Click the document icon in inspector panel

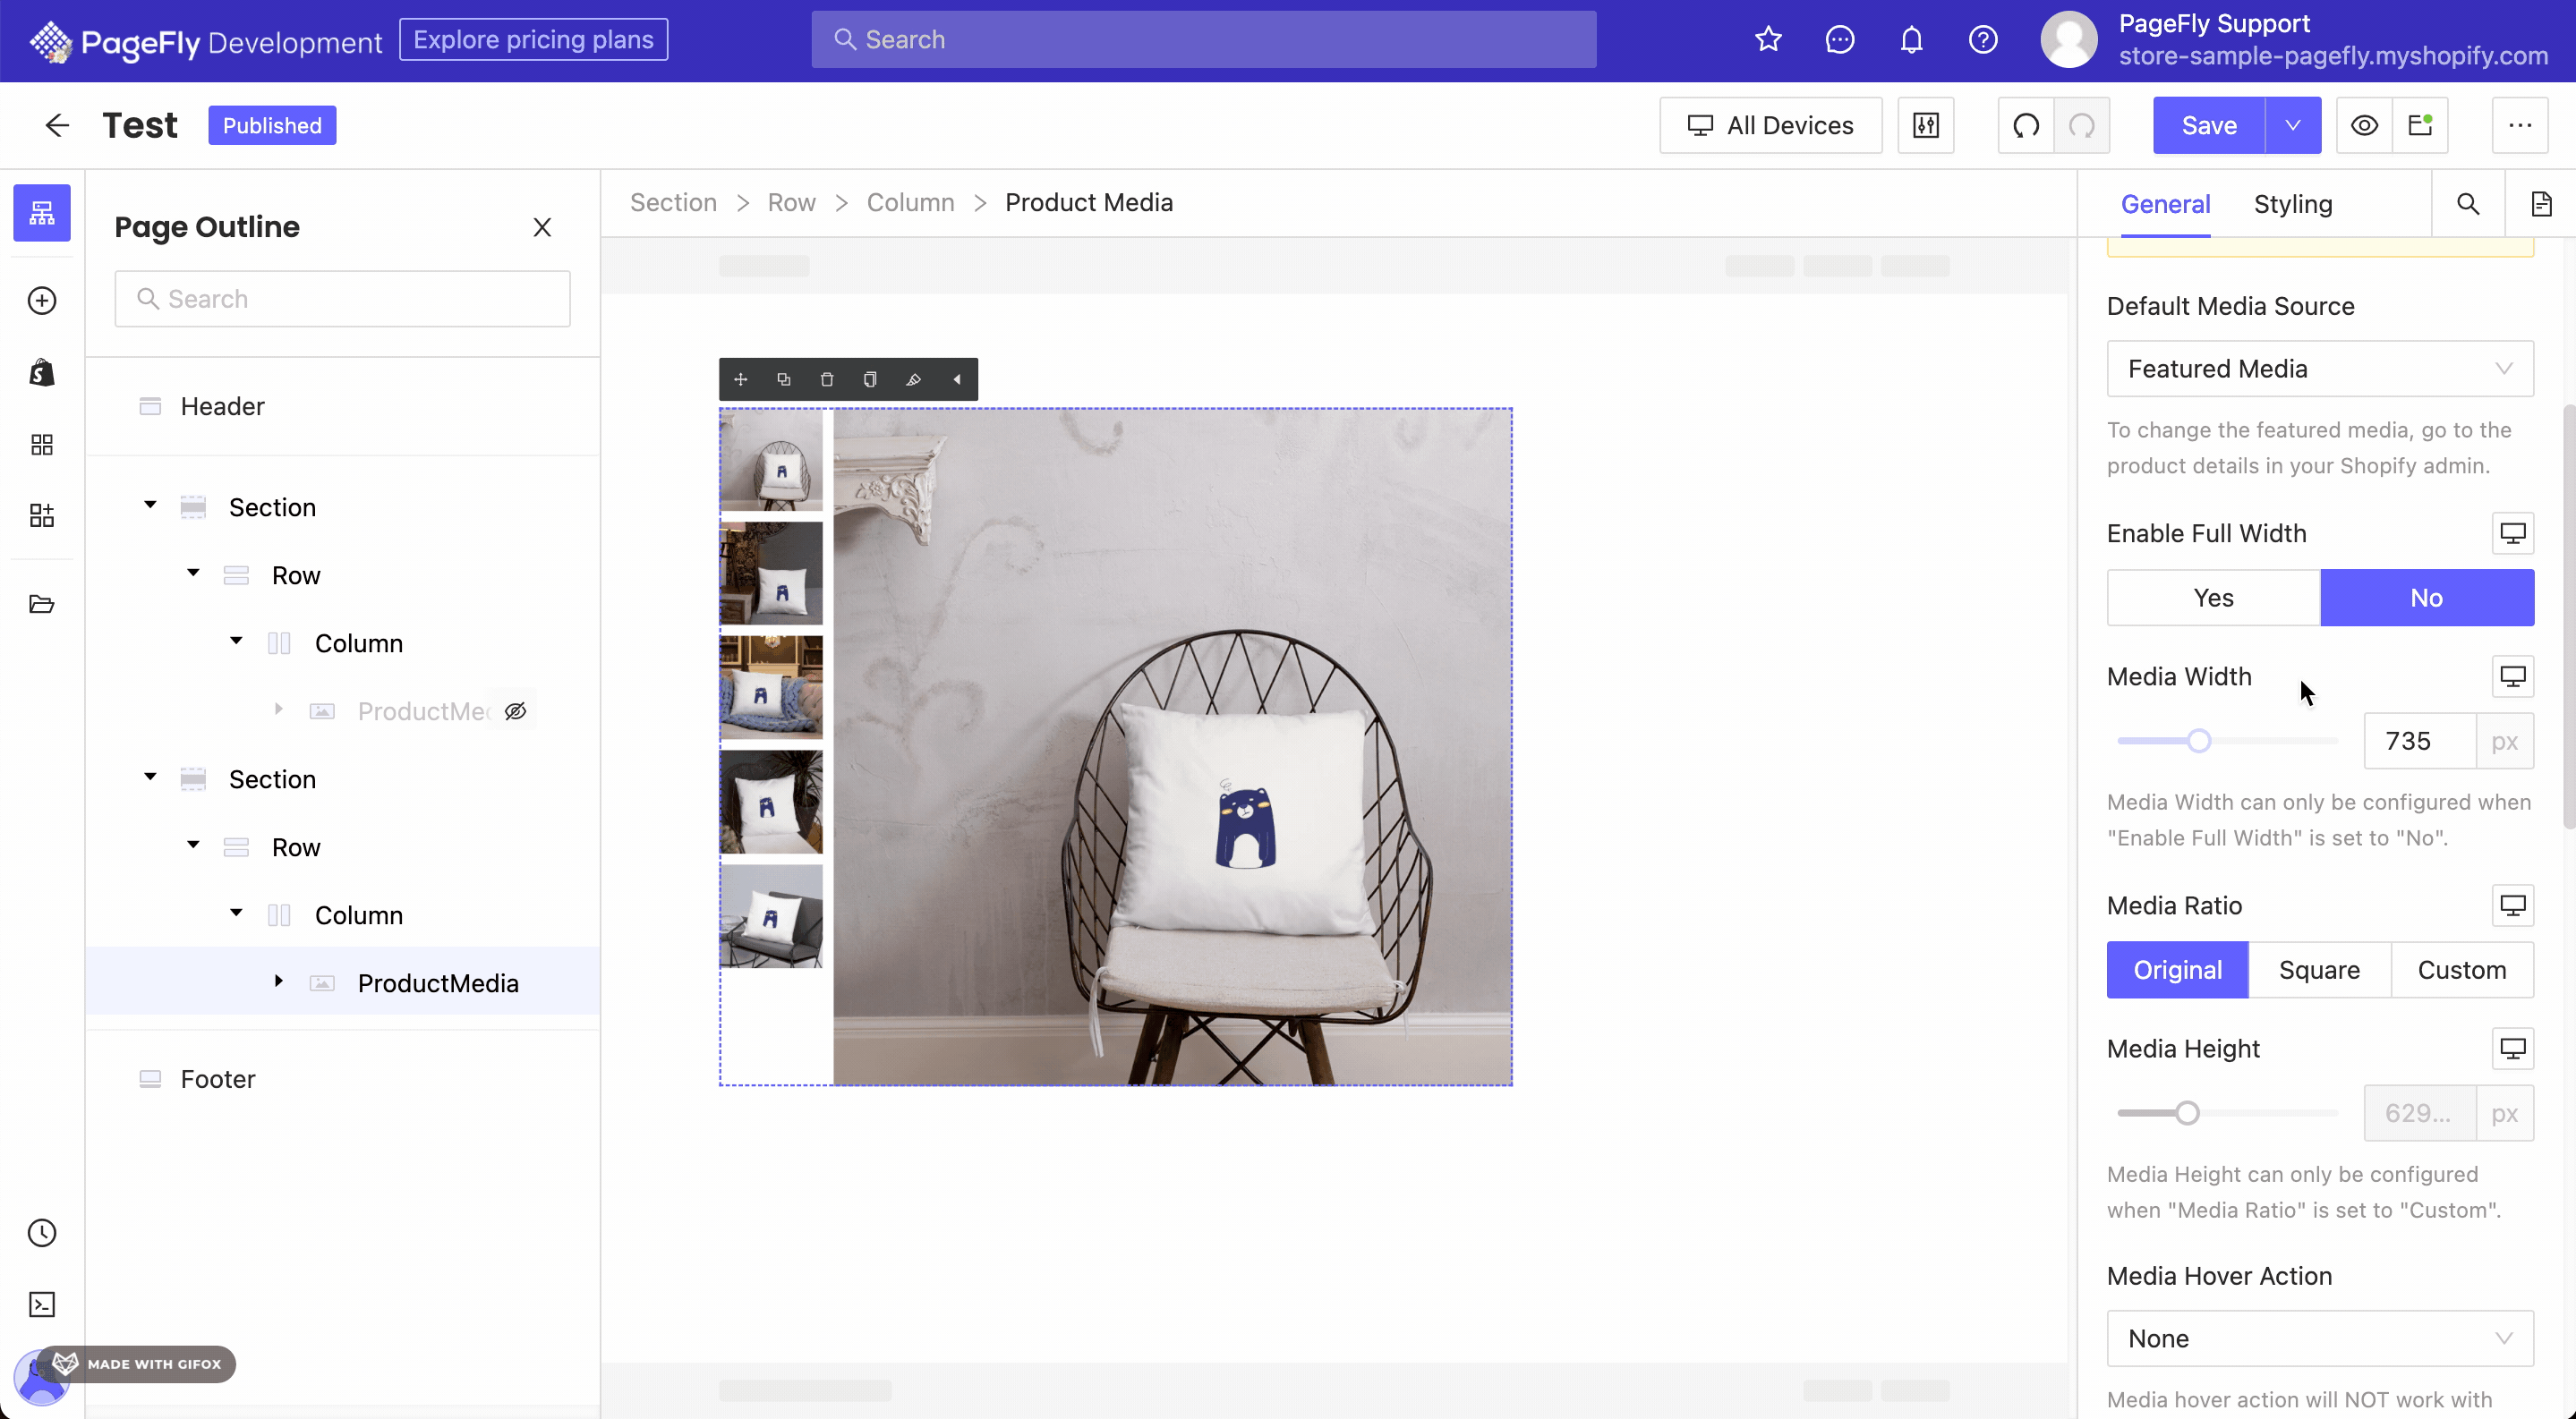2541,204
